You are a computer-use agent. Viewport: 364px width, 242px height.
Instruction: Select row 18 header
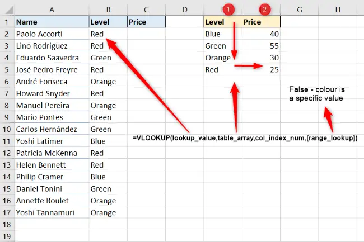point(7,225)
